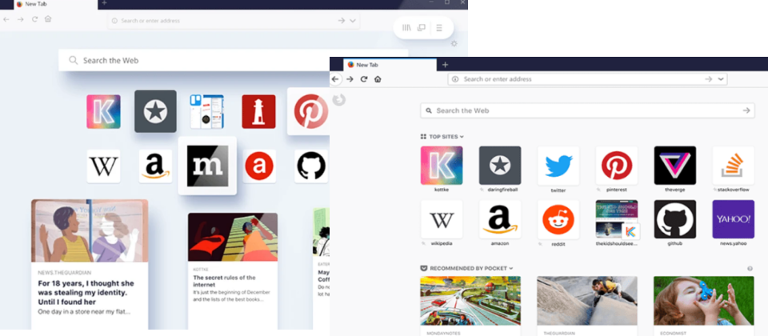Go back in the right browser window

335,79
